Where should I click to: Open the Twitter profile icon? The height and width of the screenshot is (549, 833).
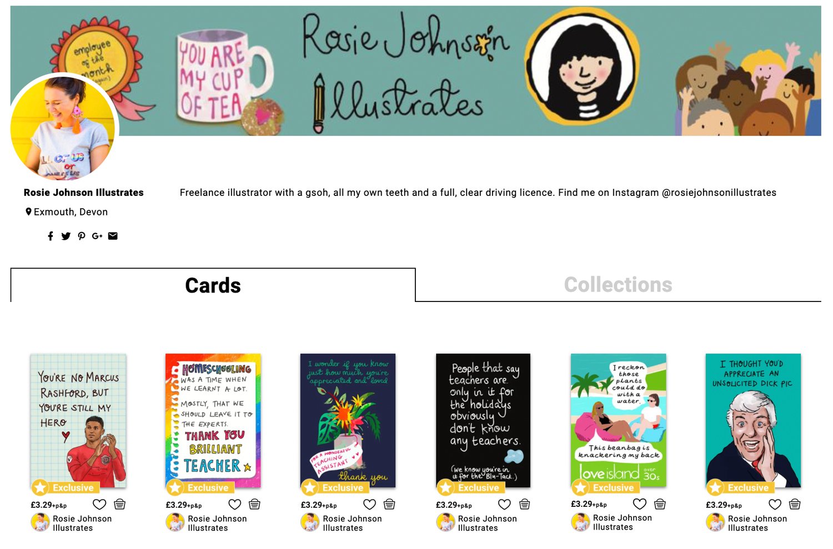pyautogui.click(x=66, y=236)
